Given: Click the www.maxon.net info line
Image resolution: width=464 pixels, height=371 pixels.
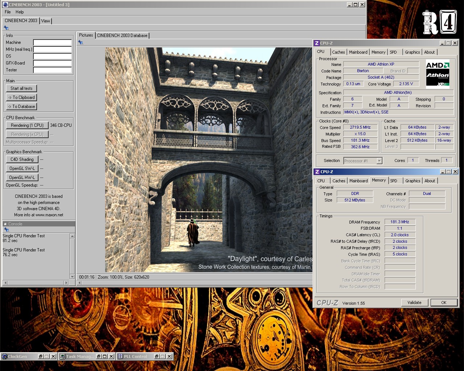Looking at the screenshot, I should coord(39,215).
